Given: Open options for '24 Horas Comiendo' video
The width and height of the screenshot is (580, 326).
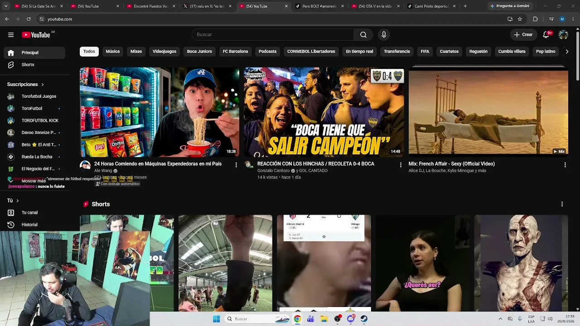Looking at the screenshot, I should (x=236, y=165).
